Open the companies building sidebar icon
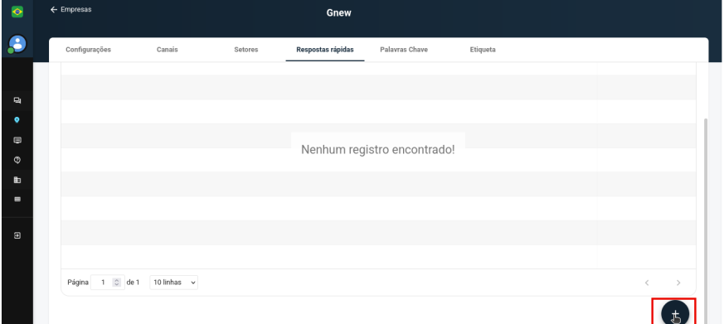The image size is (724, 324). [x=17, y=180]
